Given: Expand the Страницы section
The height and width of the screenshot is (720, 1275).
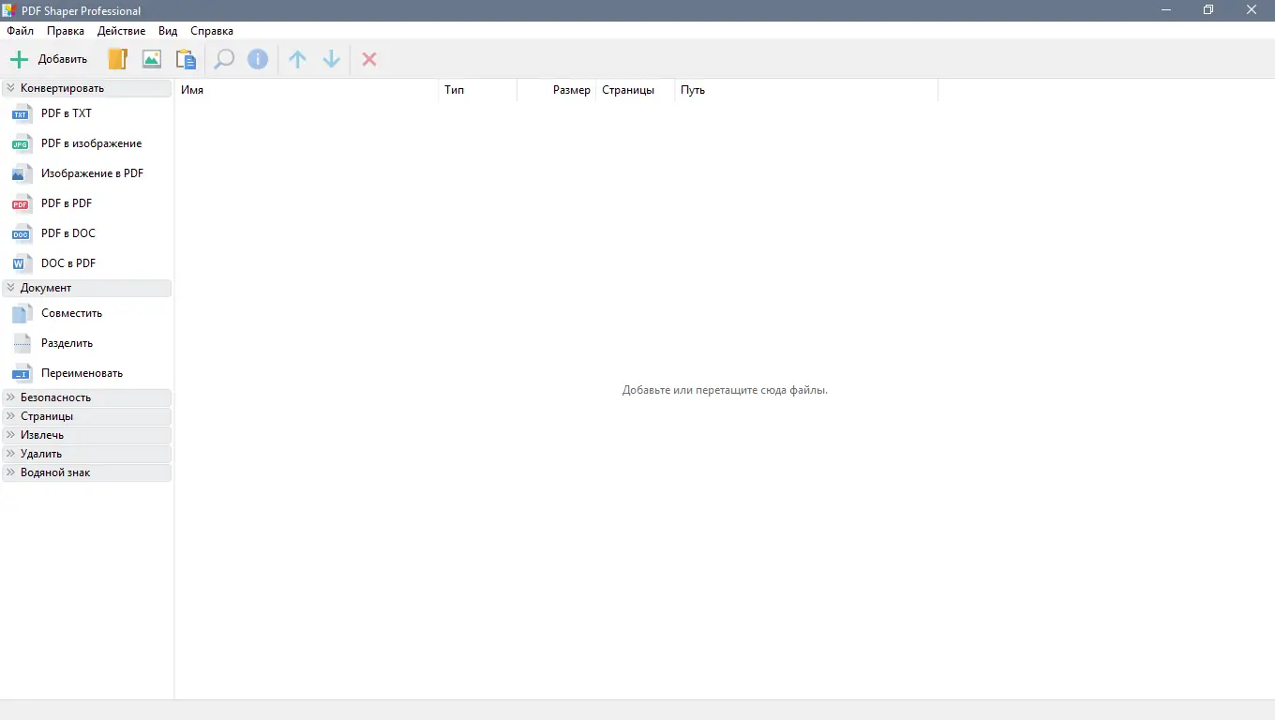Looking at the screenshot, I should (87, 416).
